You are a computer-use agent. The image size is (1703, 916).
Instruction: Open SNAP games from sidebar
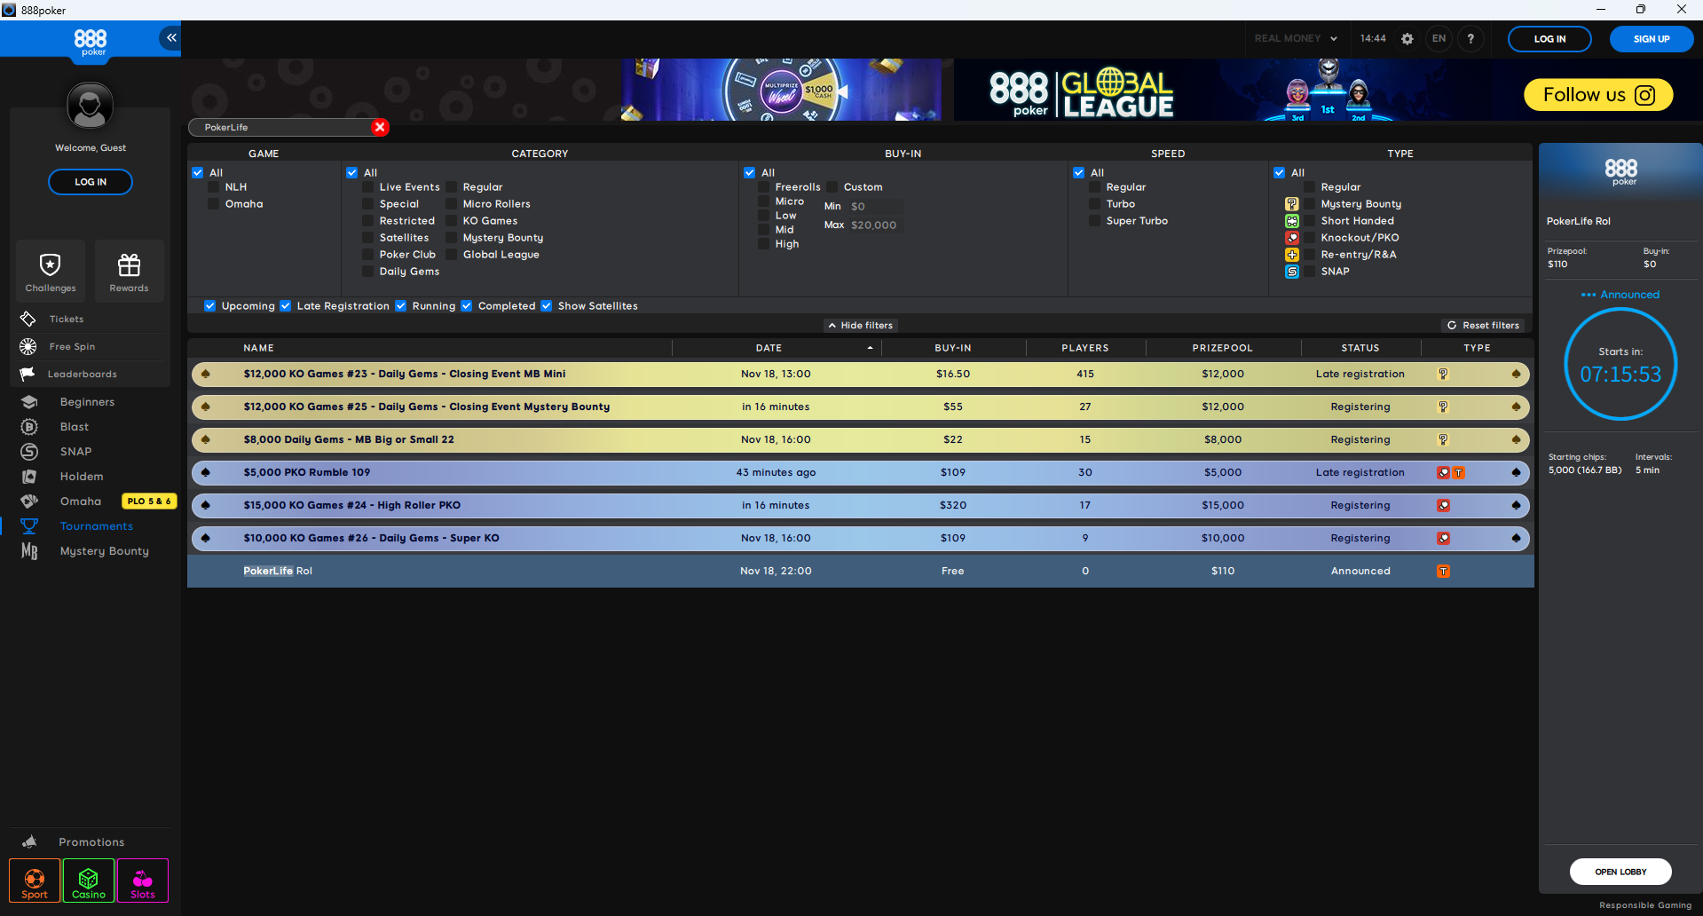coord(75,451)
